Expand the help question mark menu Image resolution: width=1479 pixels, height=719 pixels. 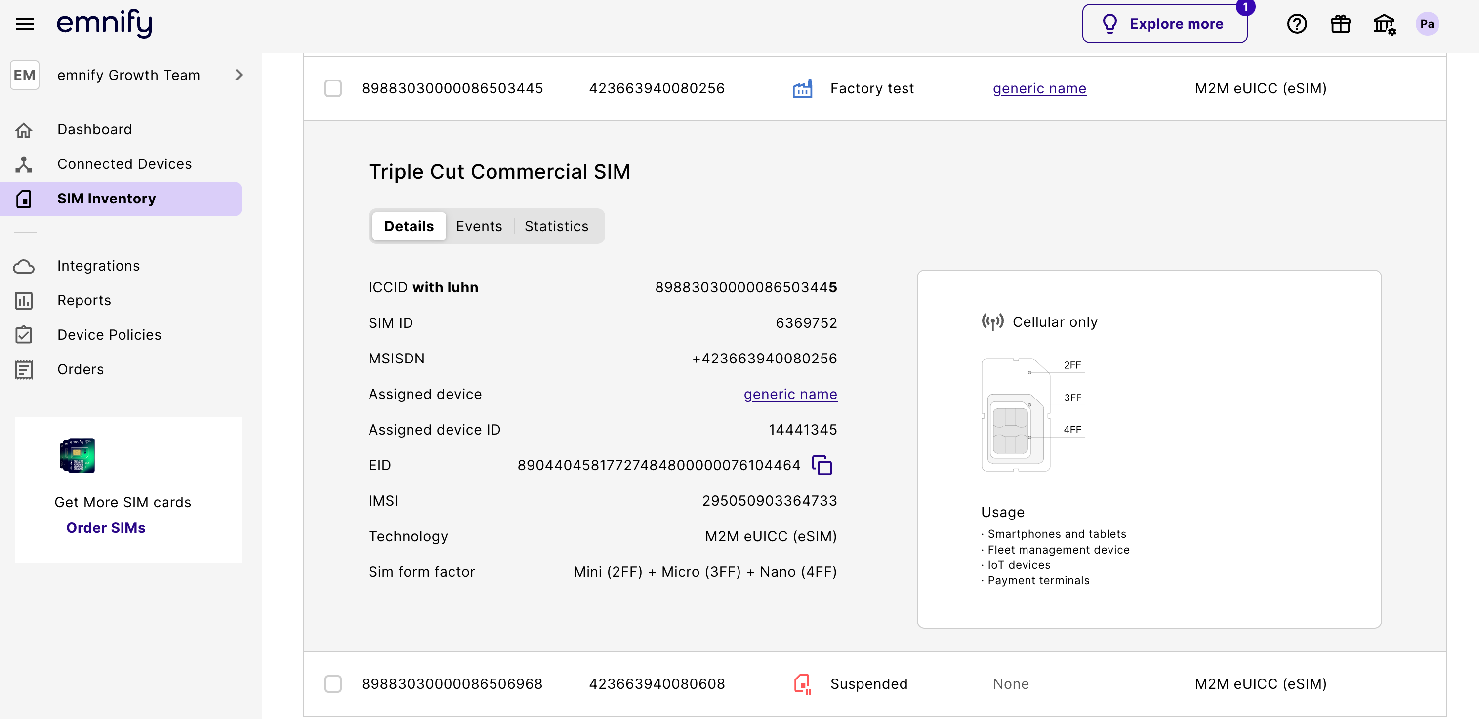point(1297,24)
